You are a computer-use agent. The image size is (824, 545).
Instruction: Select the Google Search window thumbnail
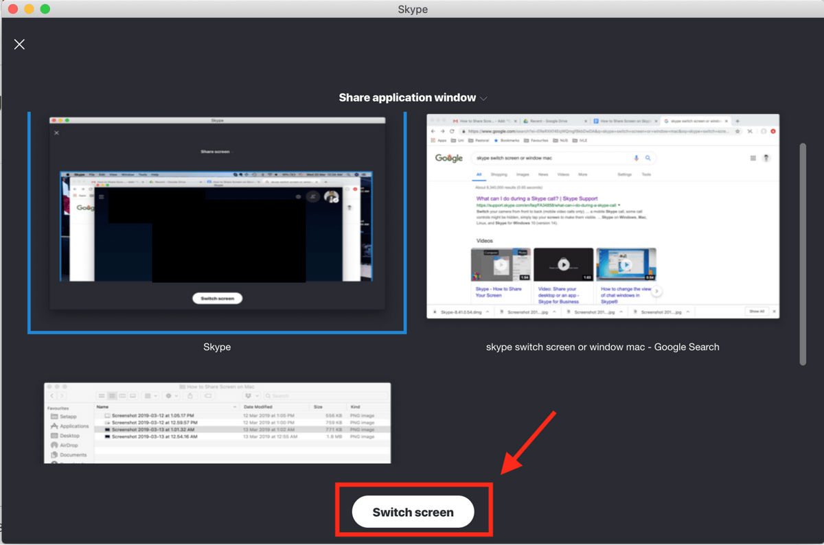click(x=603, y=216)
